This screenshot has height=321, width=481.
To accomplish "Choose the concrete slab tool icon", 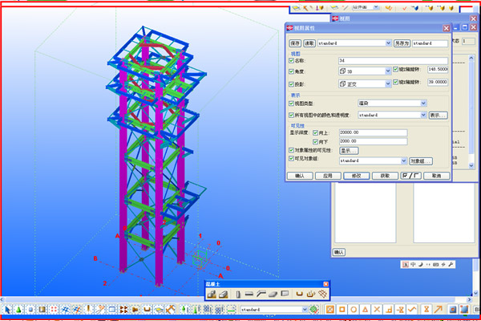I will [x=273, y=295].
